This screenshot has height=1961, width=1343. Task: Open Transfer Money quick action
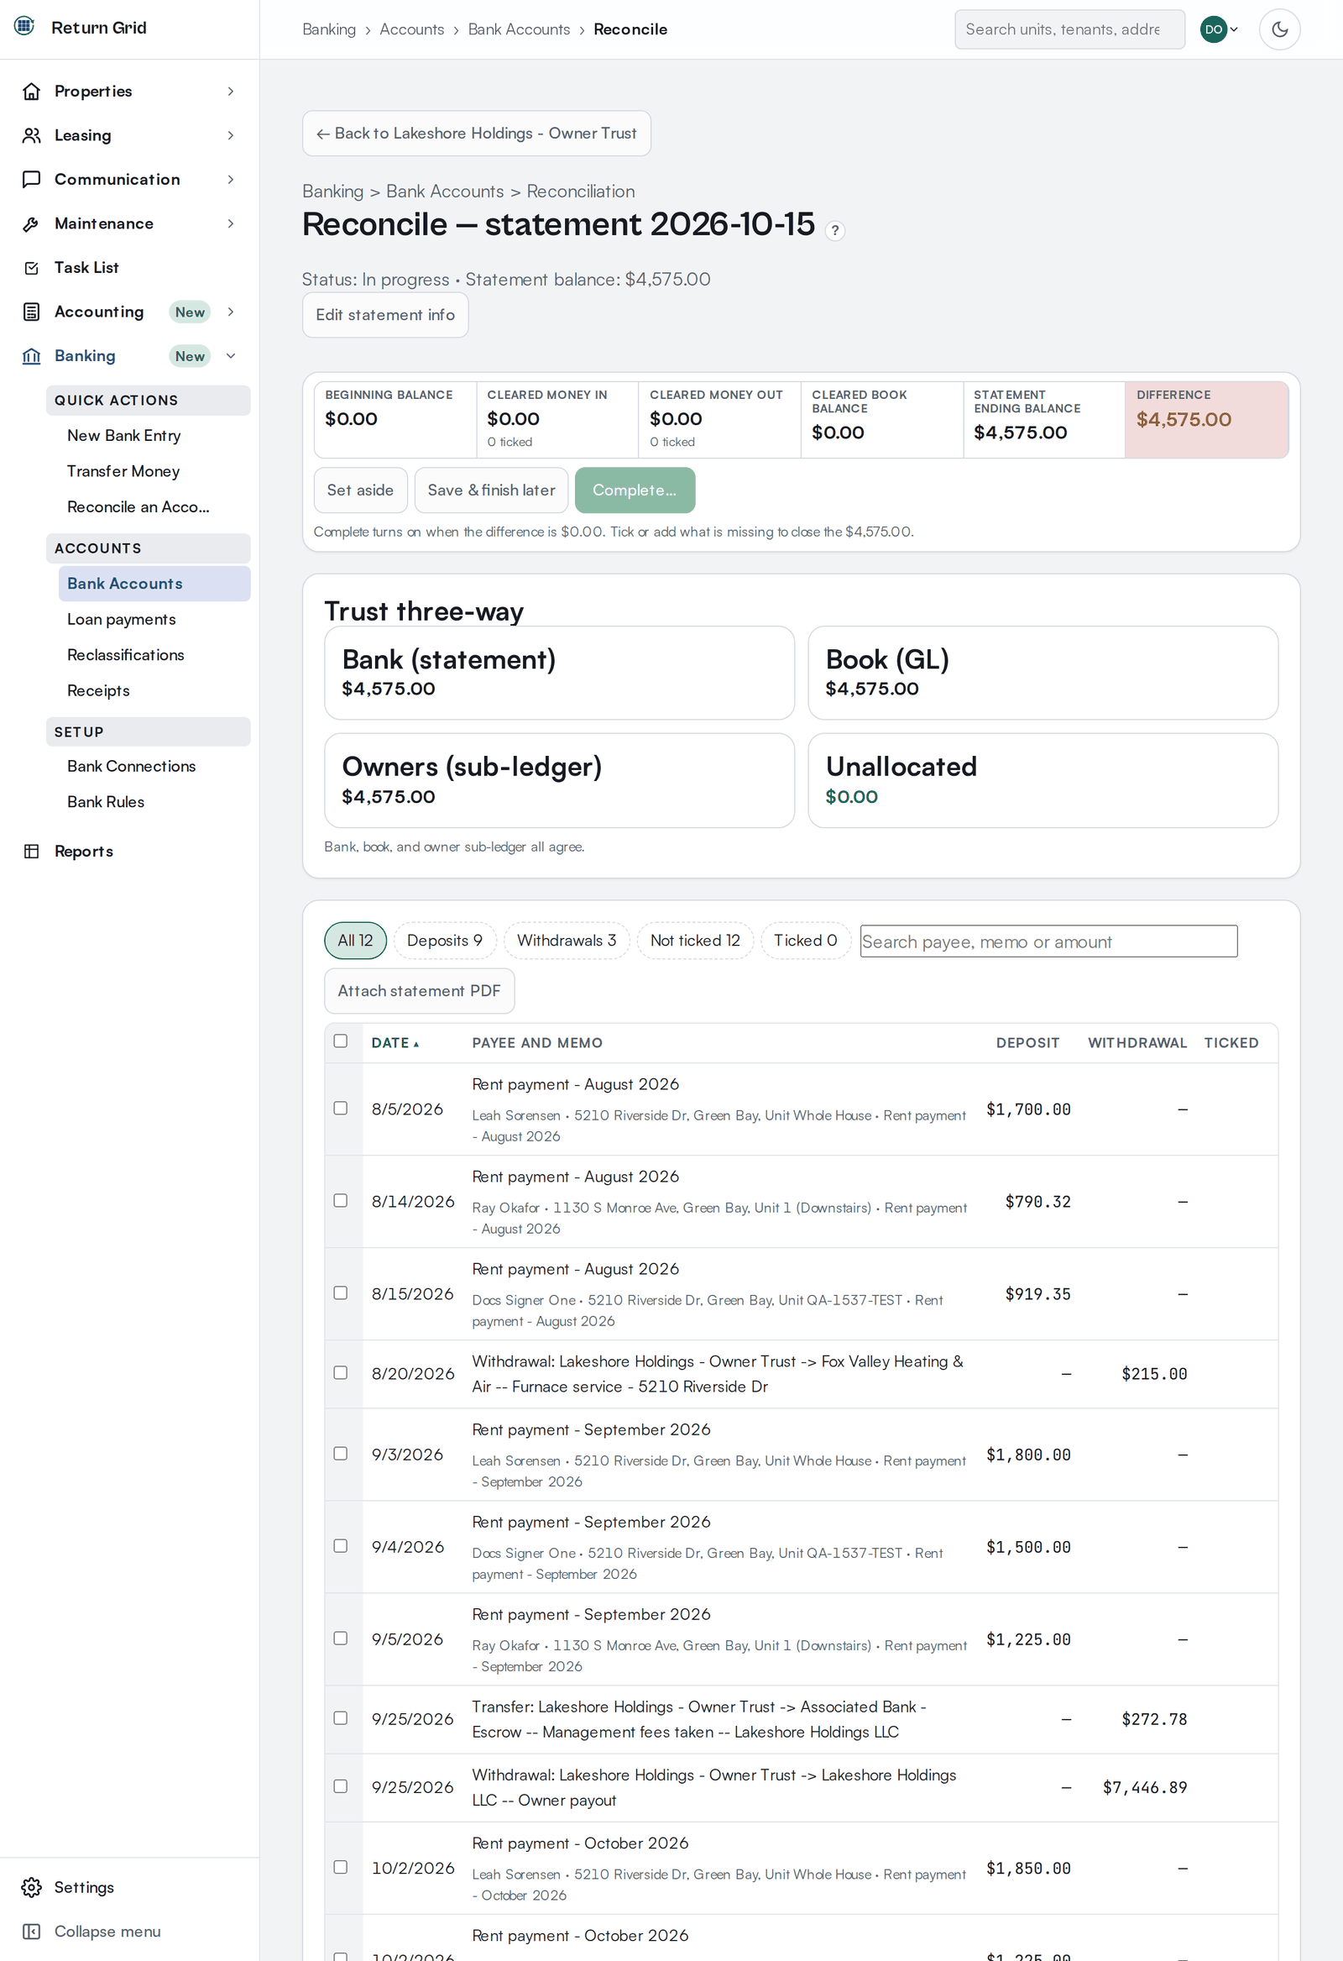point(123,471)
